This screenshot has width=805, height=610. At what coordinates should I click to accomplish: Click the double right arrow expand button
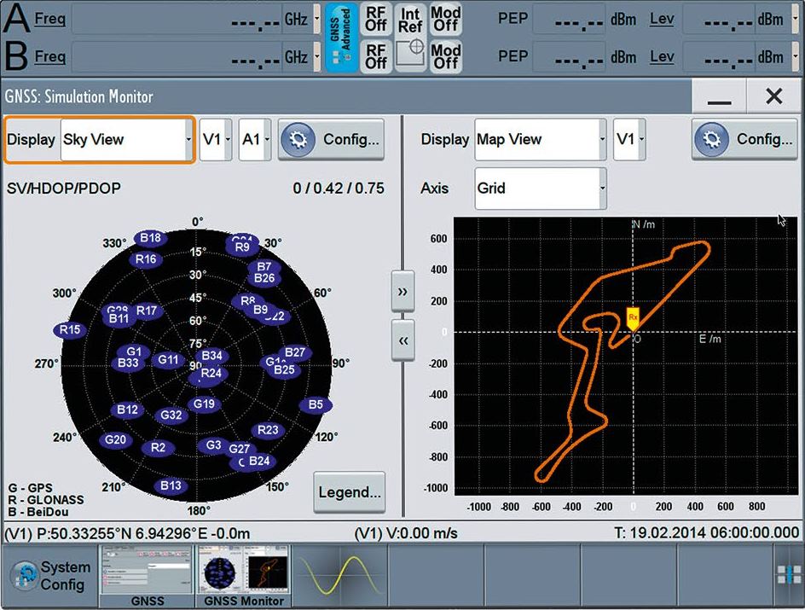click(x=402, y=291)
